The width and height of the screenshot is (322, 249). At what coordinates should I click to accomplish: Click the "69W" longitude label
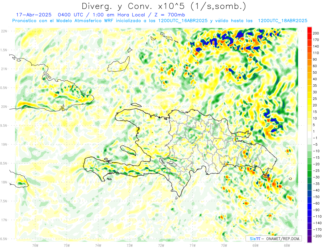(x=255, y=245)
